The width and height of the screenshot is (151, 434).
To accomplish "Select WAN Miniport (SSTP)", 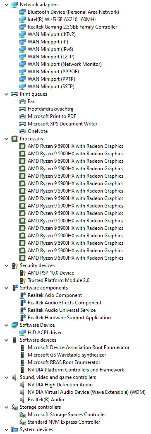I will click(51, 87).
